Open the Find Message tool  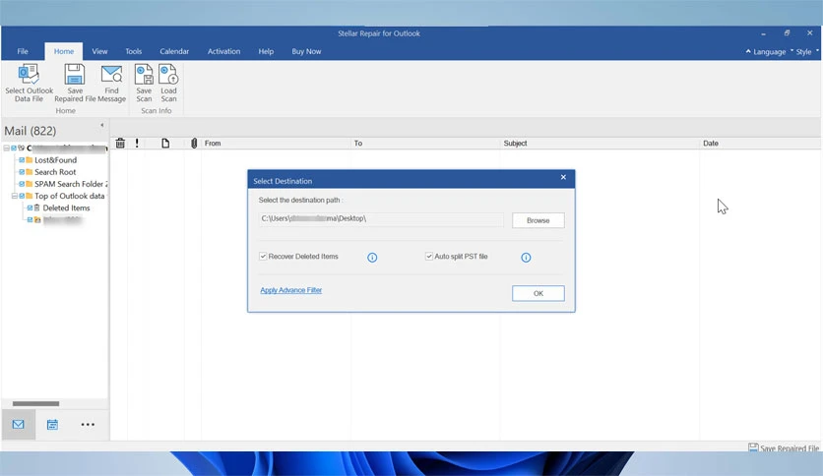pyautogui.click(x=112, y=83)
